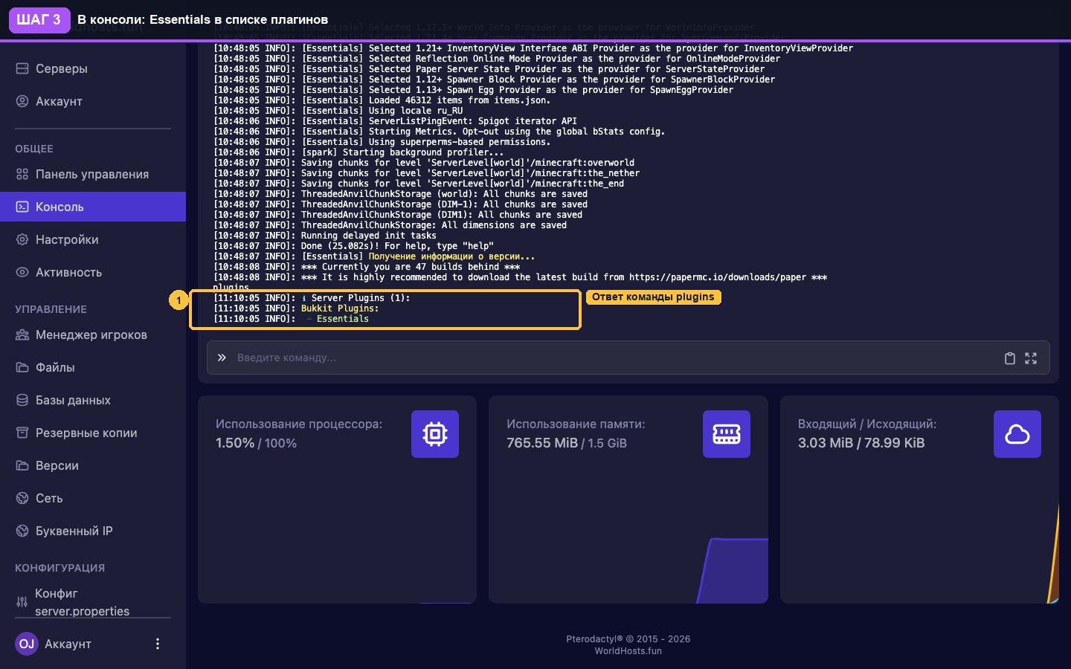The height and width of the screenshot is (669, 1071).
Task: Open Базы данных section
Action: pos(93,400)
